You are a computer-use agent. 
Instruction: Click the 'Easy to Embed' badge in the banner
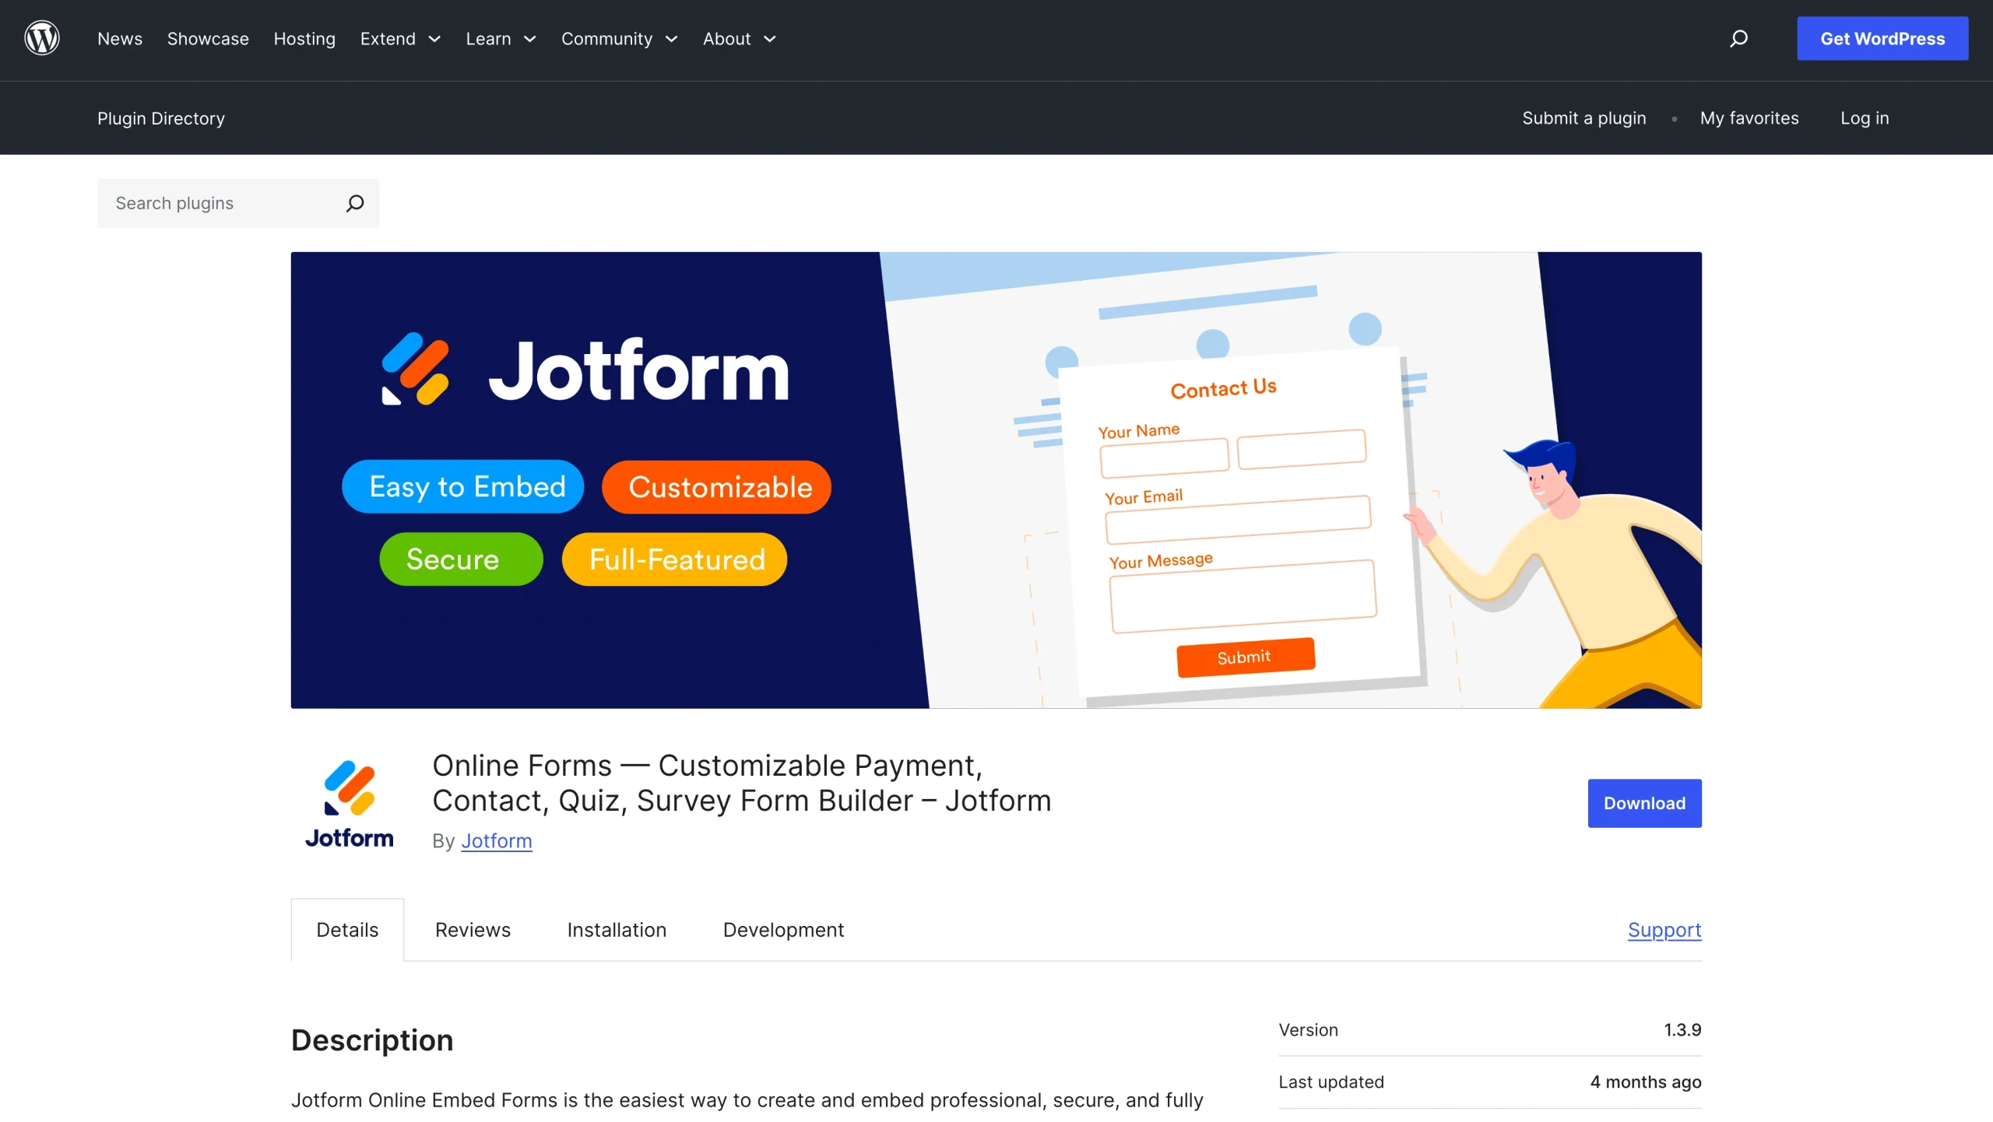click(x=462, y=486)
